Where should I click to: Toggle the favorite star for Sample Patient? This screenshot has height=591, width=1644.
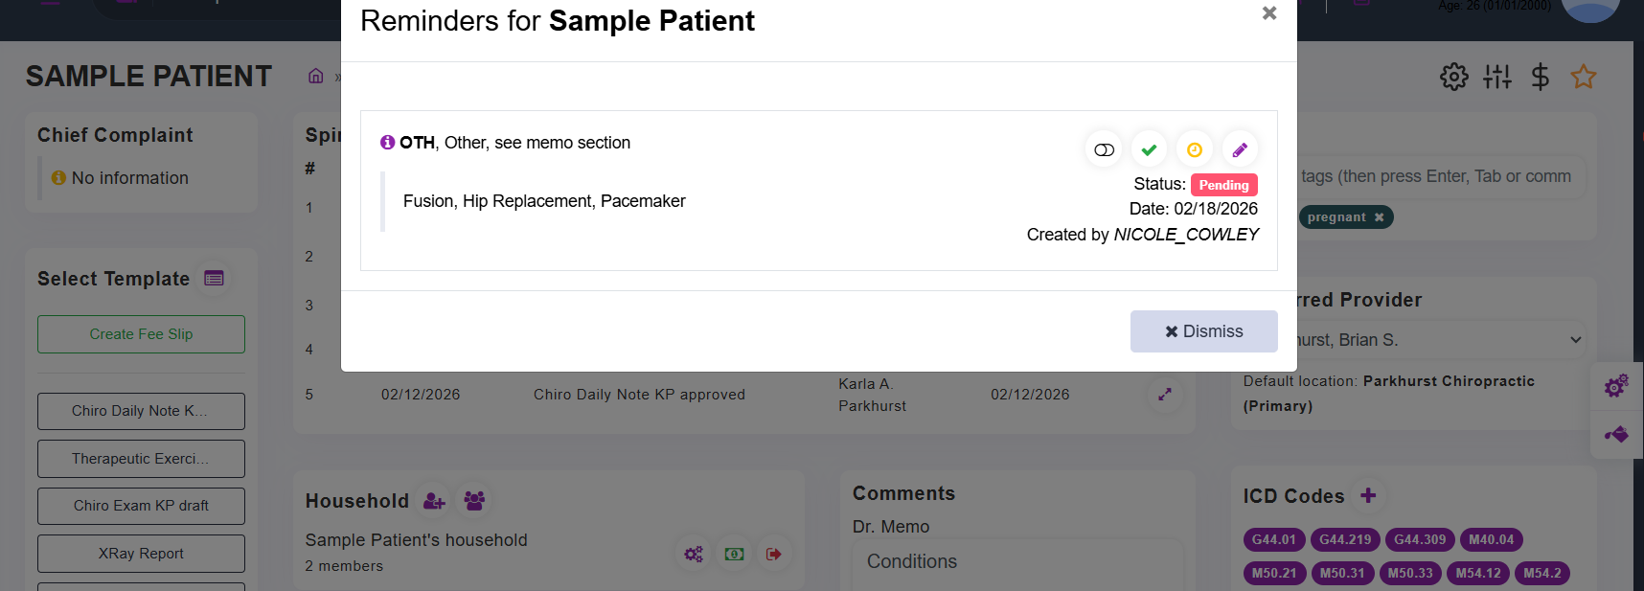pos(1583,77)
